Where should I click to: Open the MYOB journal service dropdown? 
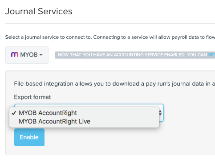tap(27, 55)
